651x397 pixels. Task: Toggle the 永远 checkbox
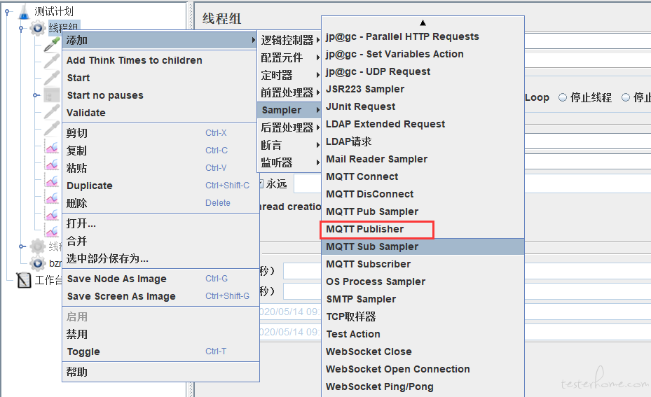click(260, 184)
